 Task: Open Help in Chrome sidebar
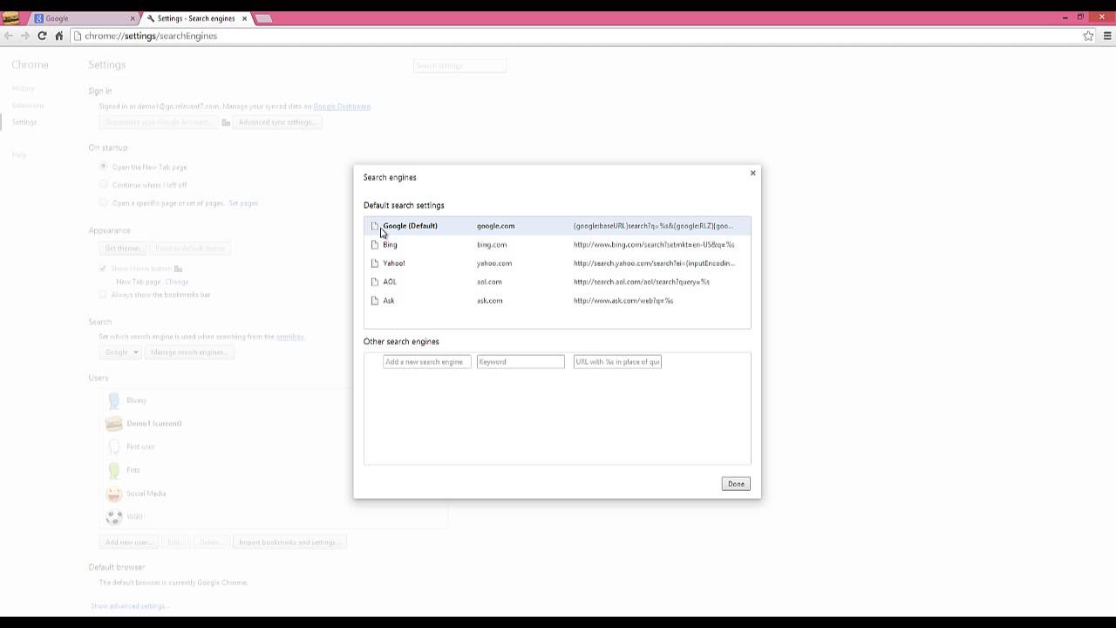[19, 155]
